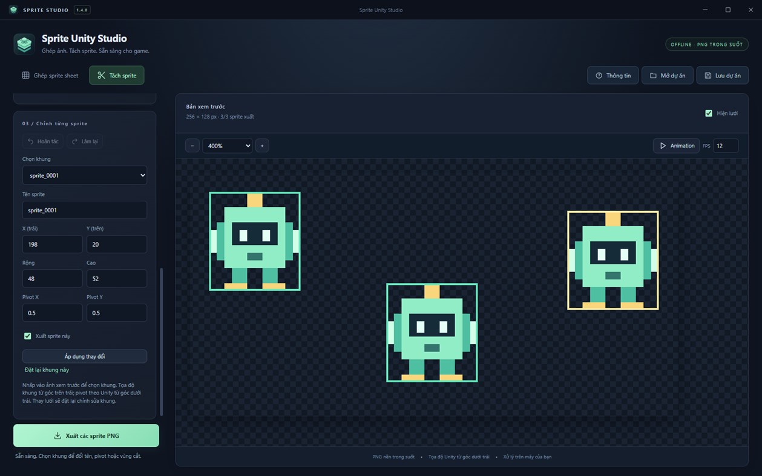This screenshot has height=476, width=762.
Task: Minimize the Sprite Unity Studio window
Action: pos(705,10)
